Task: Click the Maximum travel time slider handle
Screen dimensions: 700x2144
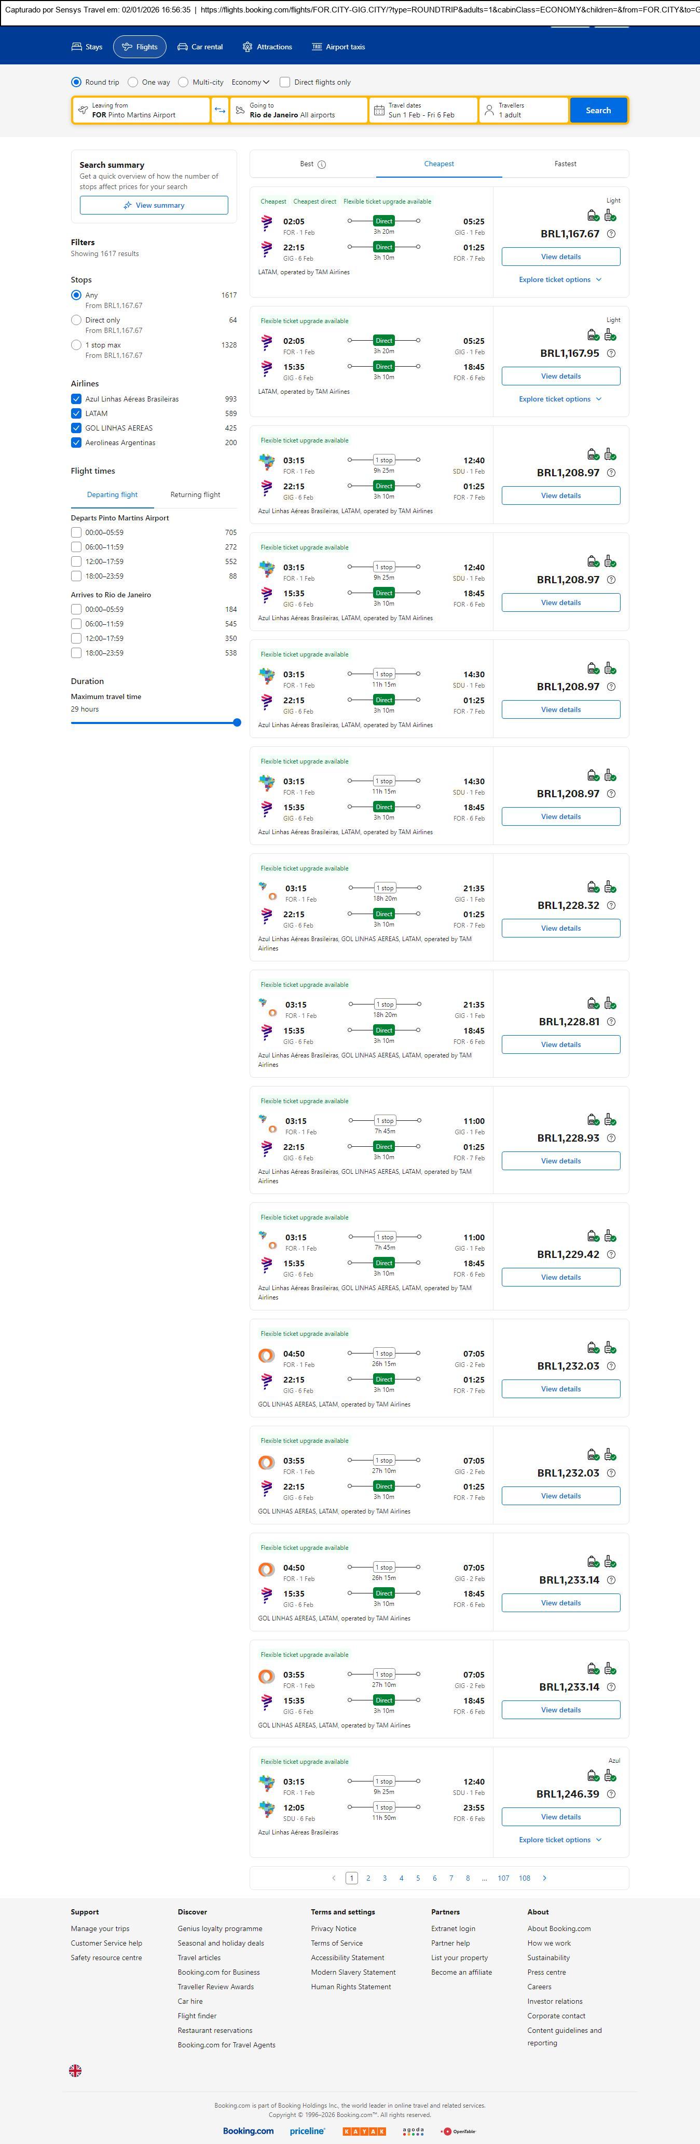Action: [237, 722]
